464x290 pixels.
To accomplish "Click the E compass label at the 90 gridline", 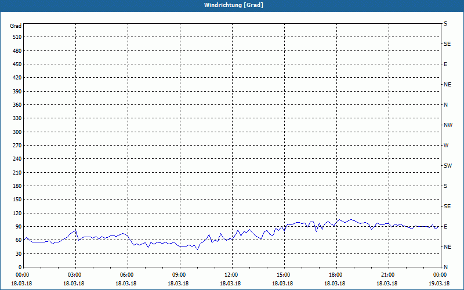I will pos(445,227).
